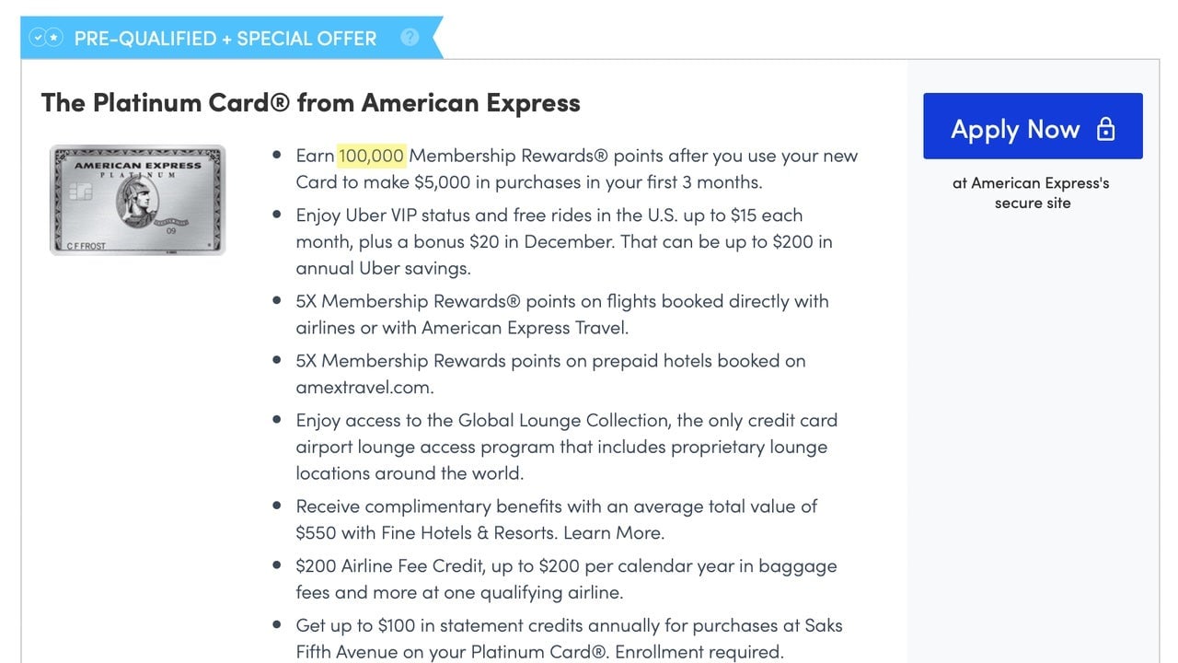Click the Uber VIP status bullet point
Image resolution: width=1178 pixels, height=663 pixels.
563,242
